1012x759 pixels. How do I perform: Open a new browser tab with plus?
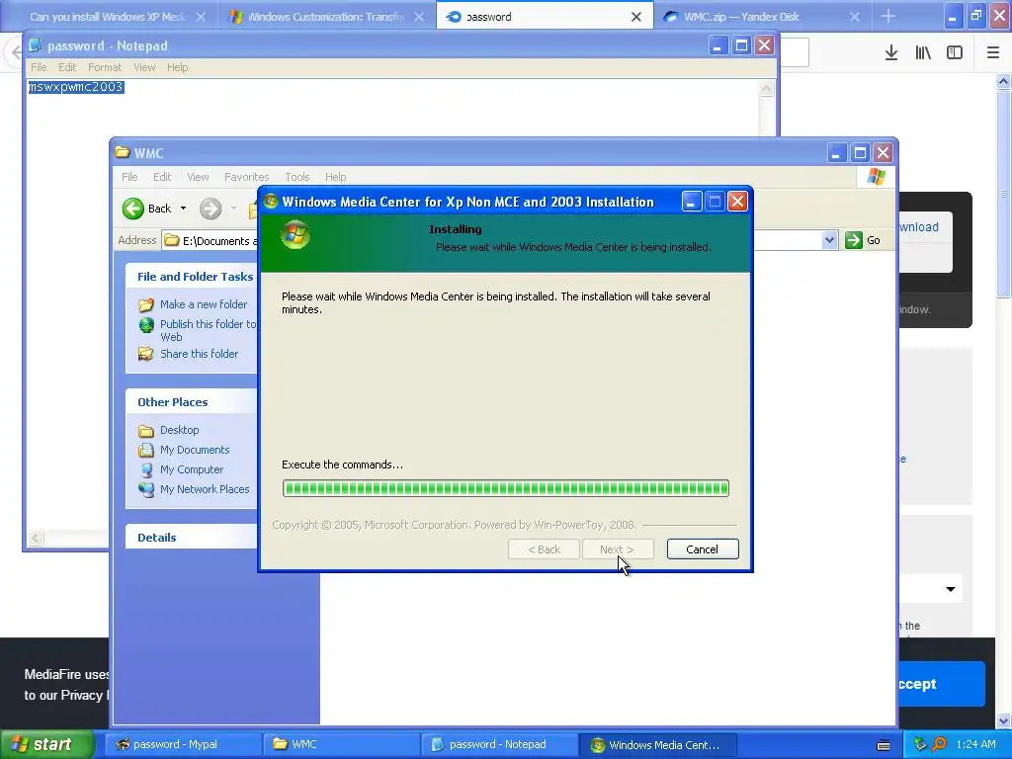click(x=888, y=16)
